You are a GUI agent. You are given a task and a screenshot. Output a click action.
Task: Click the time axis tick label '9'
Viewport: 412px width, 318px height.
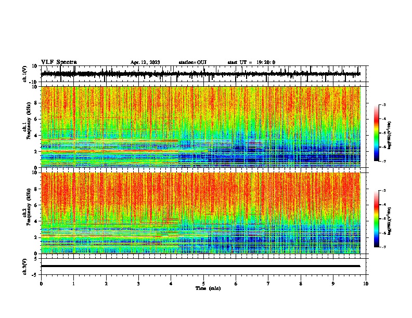333,284
